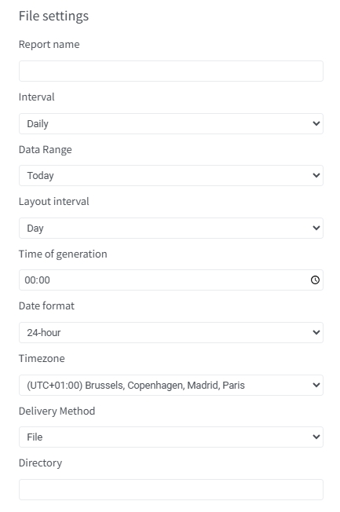Viewport: 340px width, 512px height.
Task: Click the Layout interval label
Action: [x=54, y=202]
